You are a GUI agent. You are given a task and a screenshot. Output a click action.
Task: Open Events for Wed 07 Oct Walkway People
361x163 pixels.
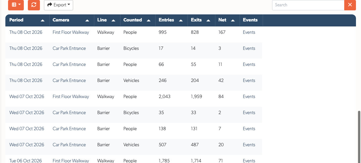pos(249,97)
